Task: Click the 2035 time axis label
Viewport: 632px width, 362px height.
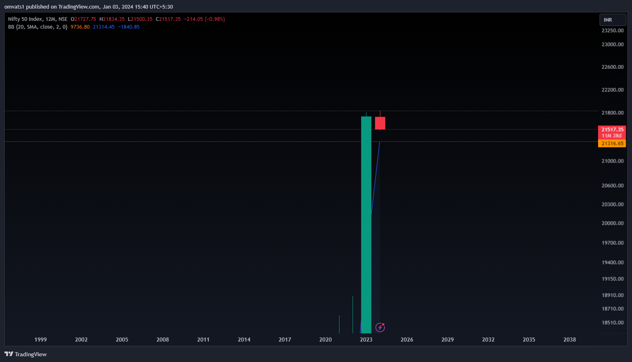Action: pyautogui.click(x=529, y=340)
